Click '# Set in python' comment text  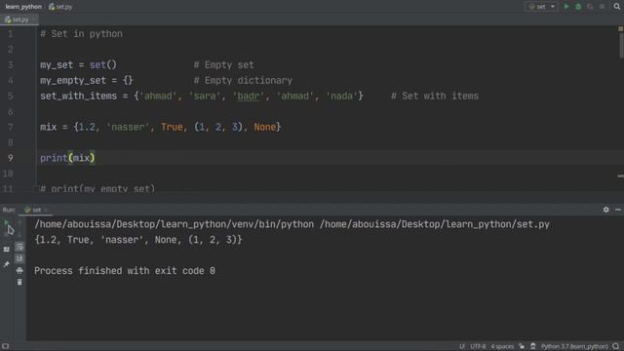(x=81, y=34)
